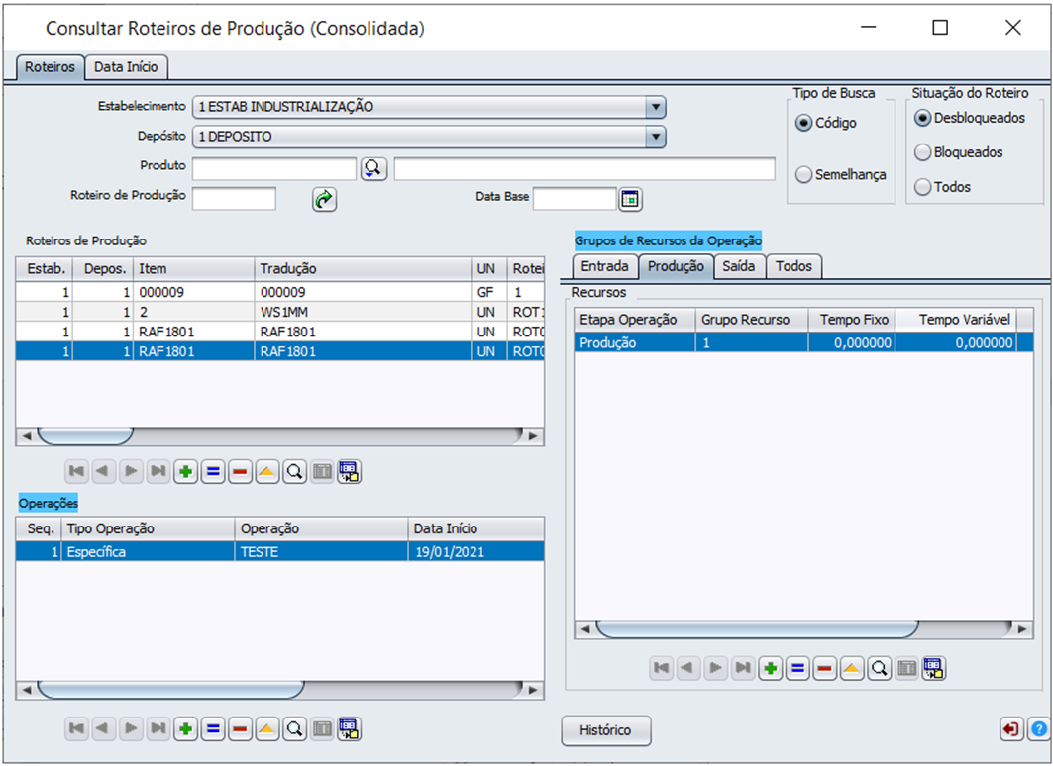Switch to the Data Início tab
This screenshot has width=1053, height=766.
(126, 67)
